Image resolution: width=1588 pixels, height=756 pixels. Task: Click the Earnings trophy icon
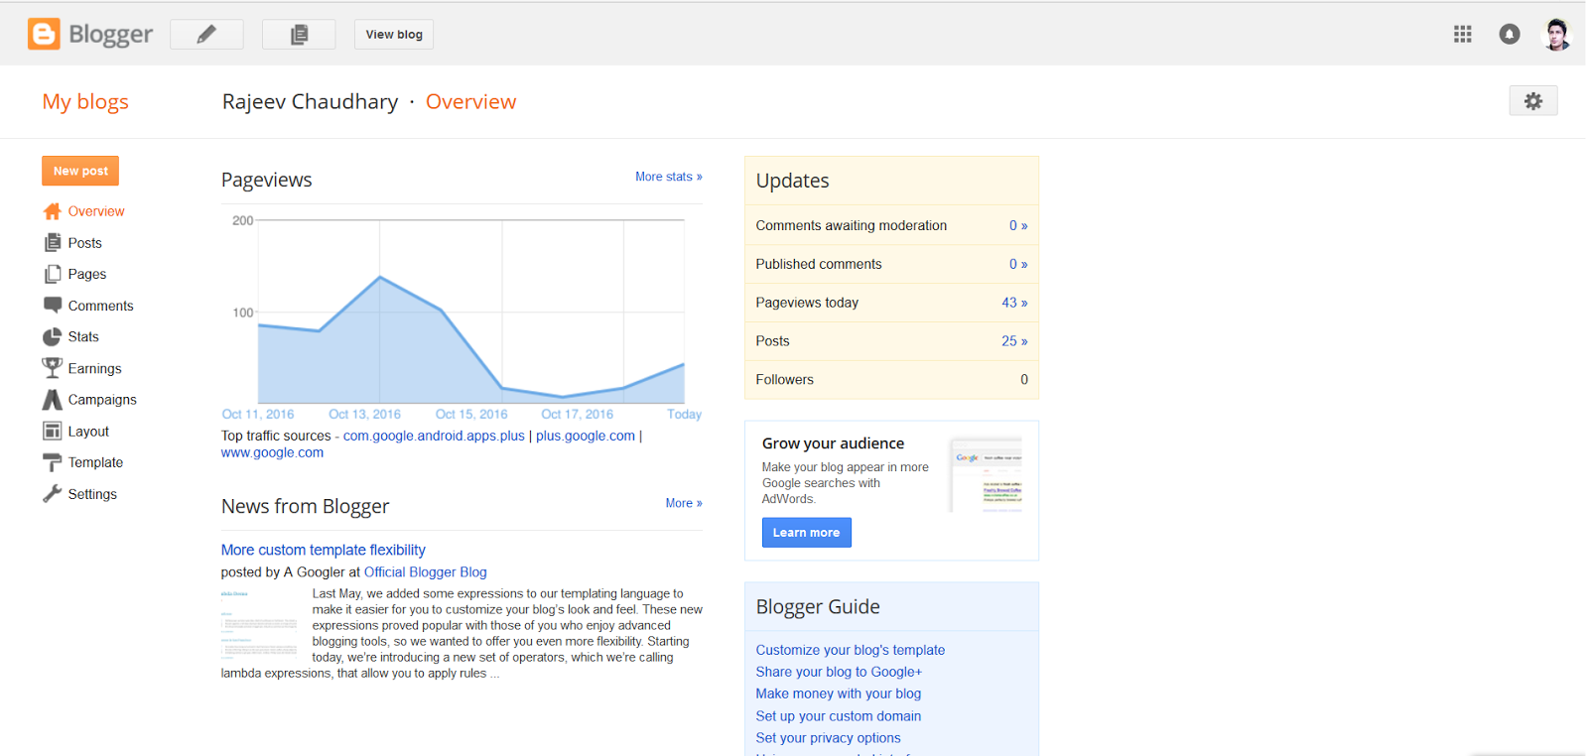(x=53, y=368)
